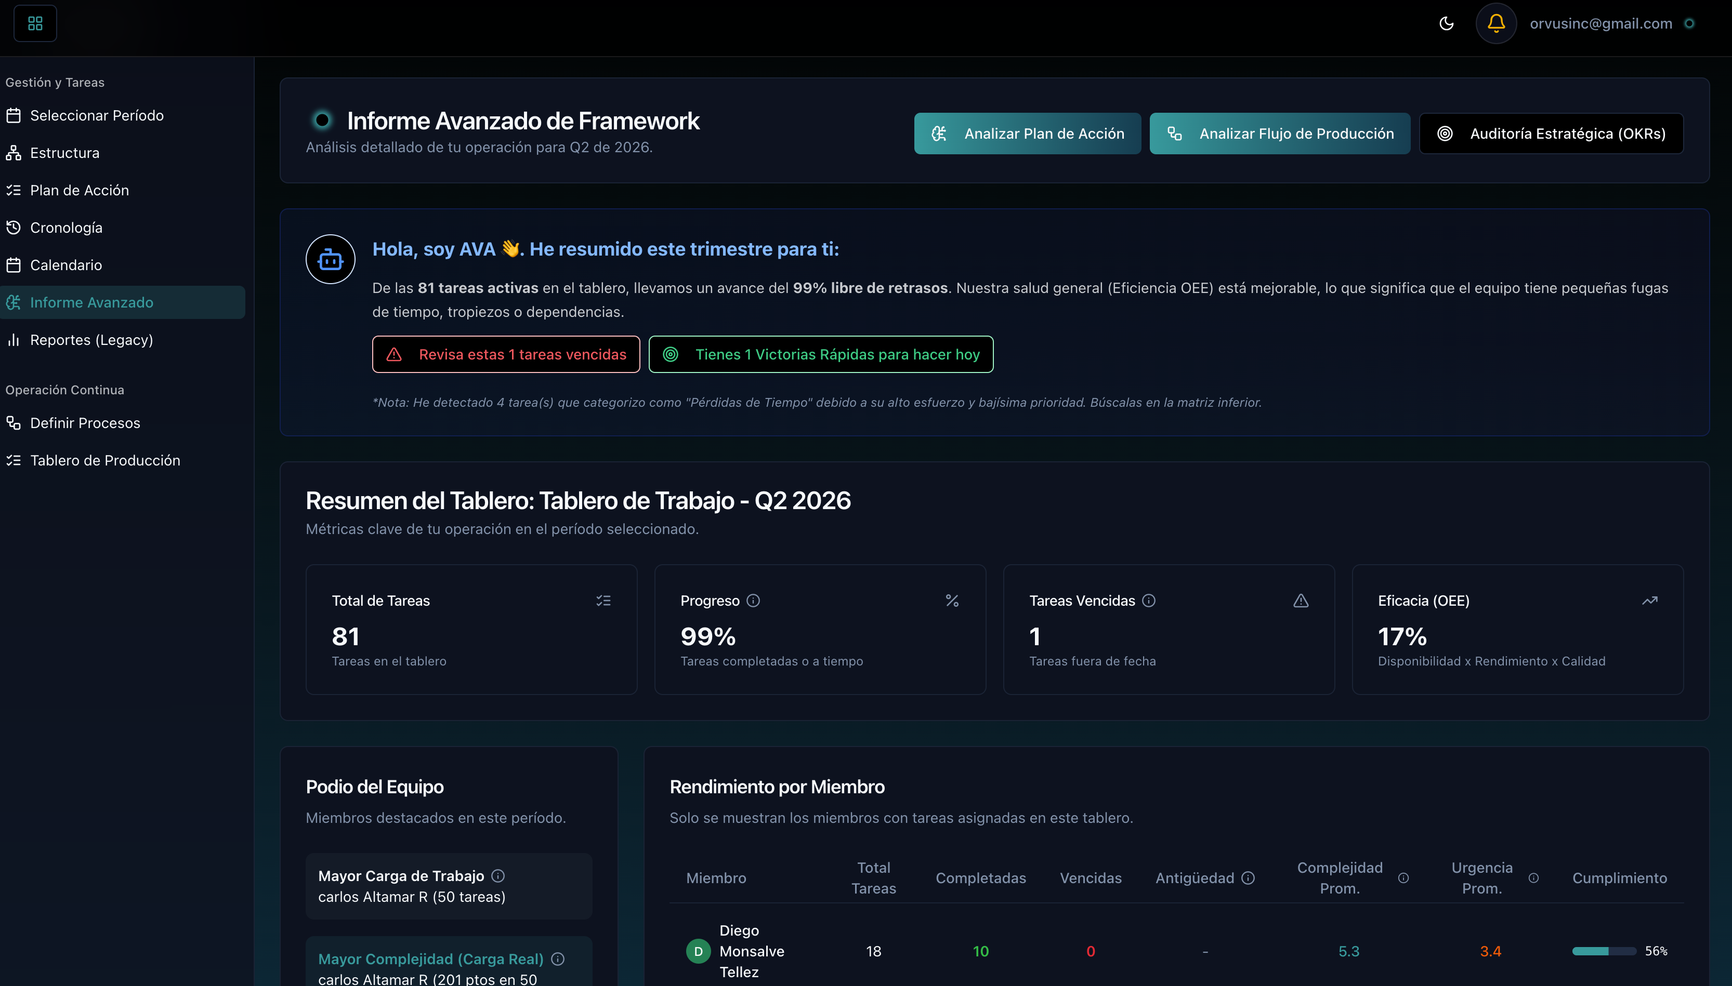Click the list icon beside Tablero de Producción

point(14,460)
